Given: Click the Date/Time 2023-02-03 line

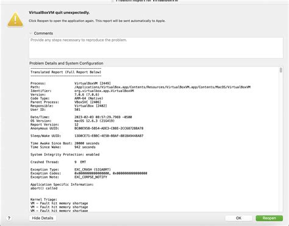Looking at the screenshot, I should pos(81,117).
